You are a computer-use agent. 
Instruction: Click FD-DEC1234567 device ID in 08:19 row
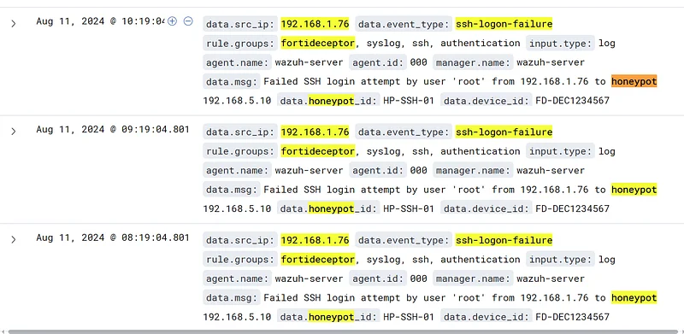coord(572,317)
